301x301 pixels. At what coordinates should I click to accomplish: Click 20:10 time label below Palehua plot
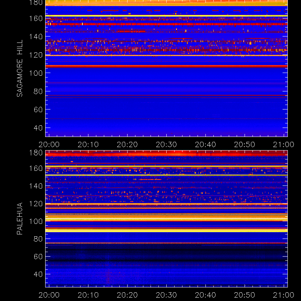click(88, 295)
